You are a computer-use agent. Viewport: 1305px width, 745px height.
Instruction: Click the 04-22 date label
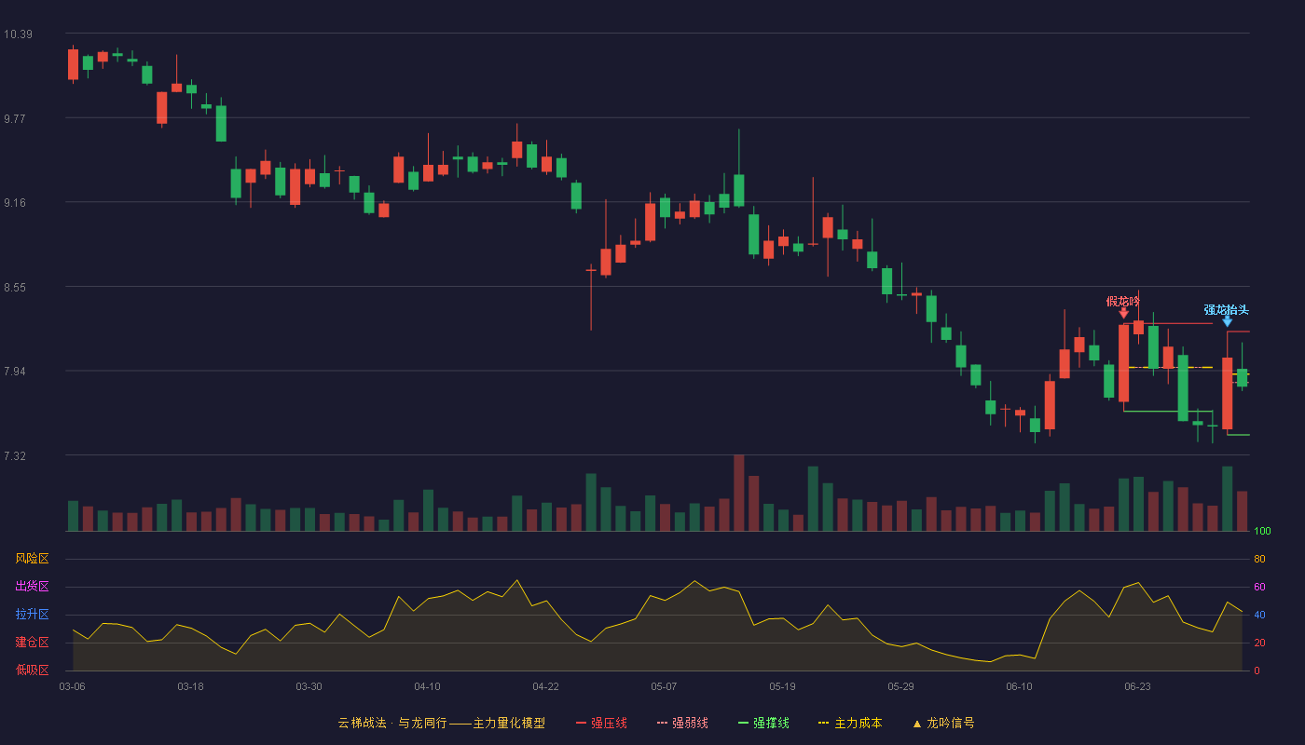click(545, 686)
